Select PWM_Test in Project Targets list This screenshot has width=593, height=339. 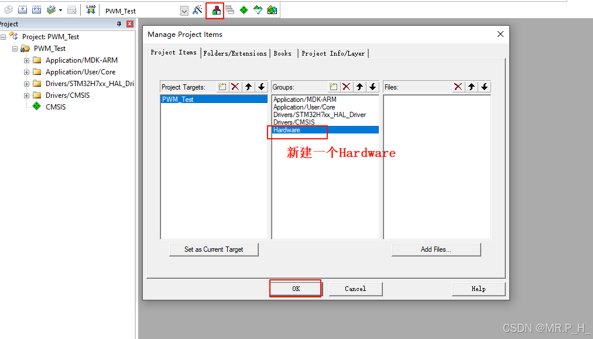tap(214, 100)
